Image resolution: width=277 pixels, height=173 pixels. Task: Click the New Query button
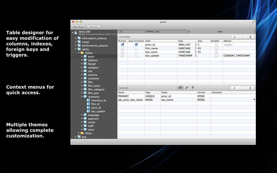coord(78,26)
